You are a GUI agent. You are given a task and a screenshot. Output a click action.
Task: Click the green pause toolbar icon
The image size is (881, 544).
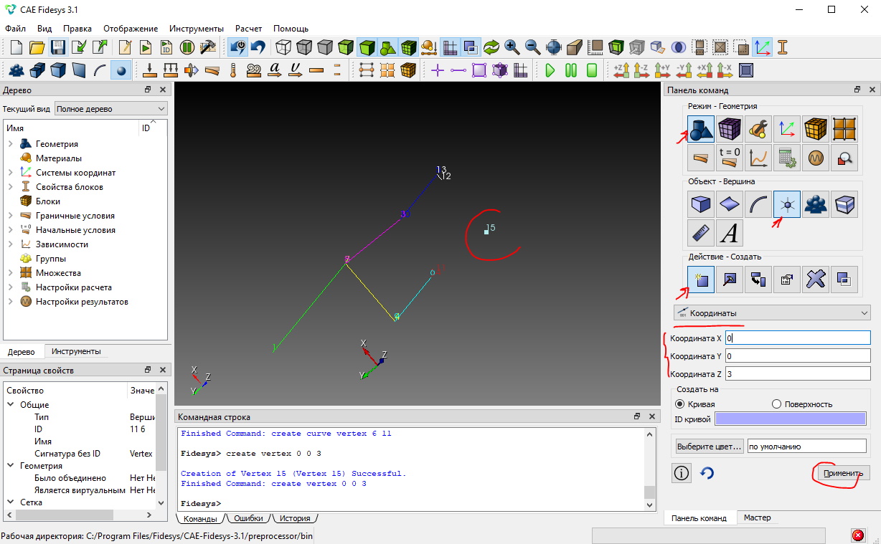(x=571, y=70)
